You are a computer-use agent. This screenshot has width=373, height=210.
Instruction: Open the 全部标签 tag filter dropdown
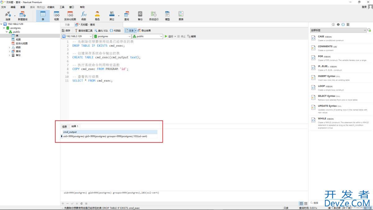[x=338, y=30]
